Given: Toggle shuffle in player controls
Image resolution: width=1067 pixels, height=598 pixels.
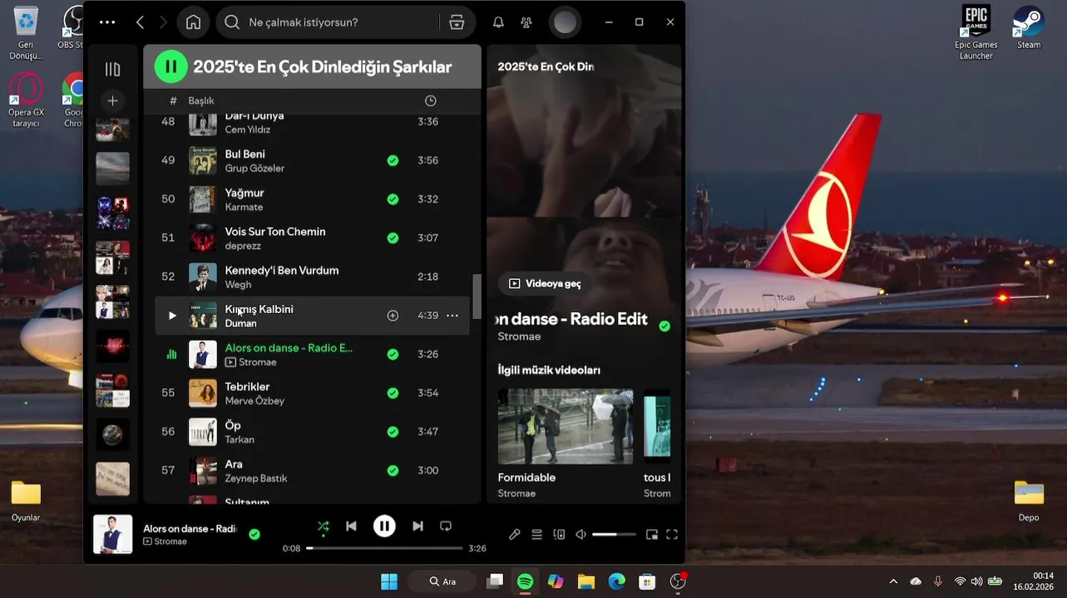Looking at the screenshot, I should click(x=323, y=526).
